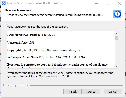
Task: Go back with the < Back button
Action: [72, 92]
